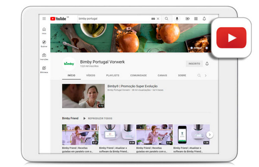Open the create video camera icon
This screenshot has width=259, height=167.
click(187, 19)
